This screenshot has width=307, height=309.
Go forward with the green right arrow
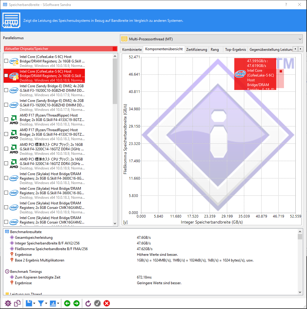(77, 303)
